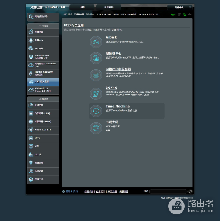
Task: Open the 3G/4G title link
Action: pos(111,88)
